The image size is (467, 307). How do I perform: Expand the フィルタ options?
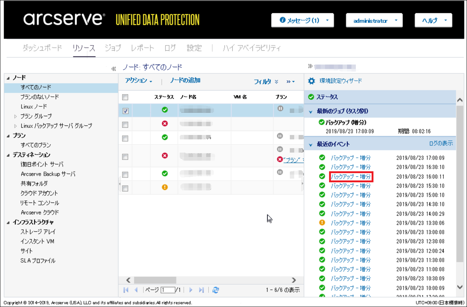[266, 81]
